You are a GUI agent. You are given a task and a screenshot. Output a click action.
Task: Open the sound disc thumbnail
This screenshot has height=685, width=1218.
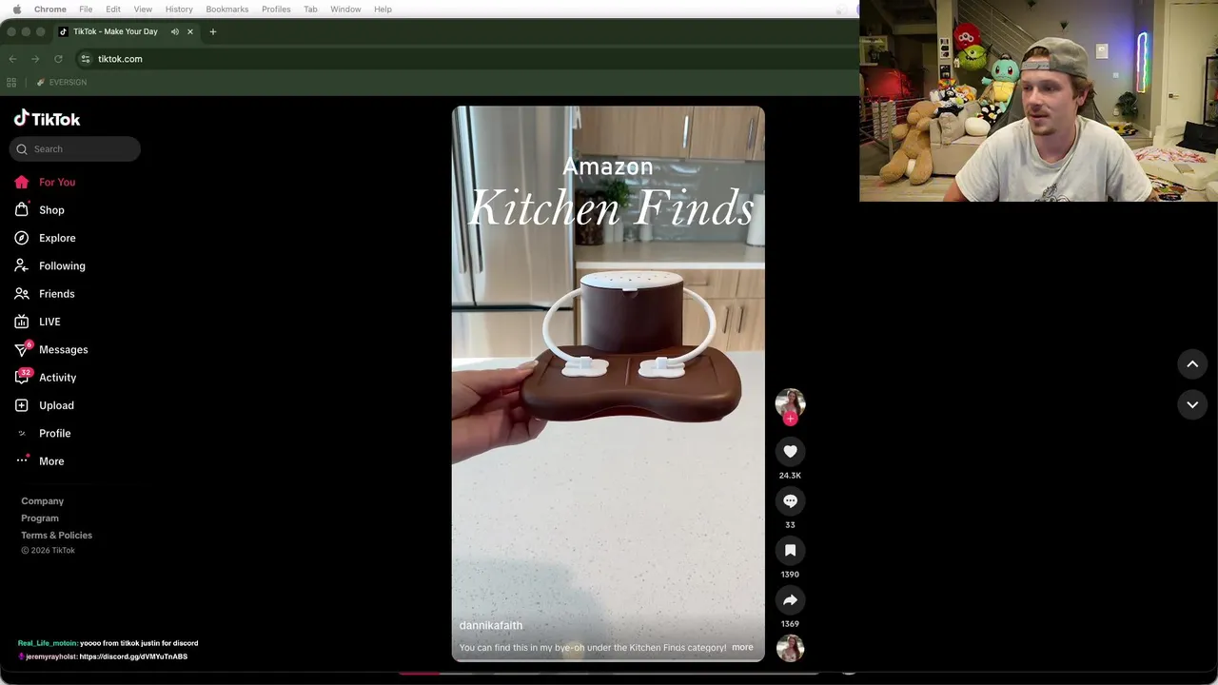[790, 648]
